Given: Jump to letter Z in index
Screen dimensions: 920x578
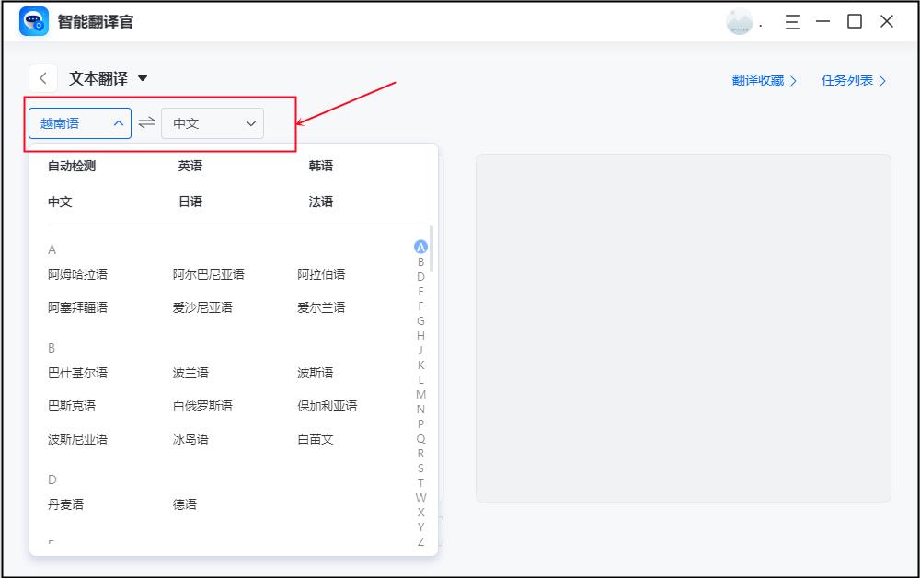Looking at the screenshot, I should 420,542.
